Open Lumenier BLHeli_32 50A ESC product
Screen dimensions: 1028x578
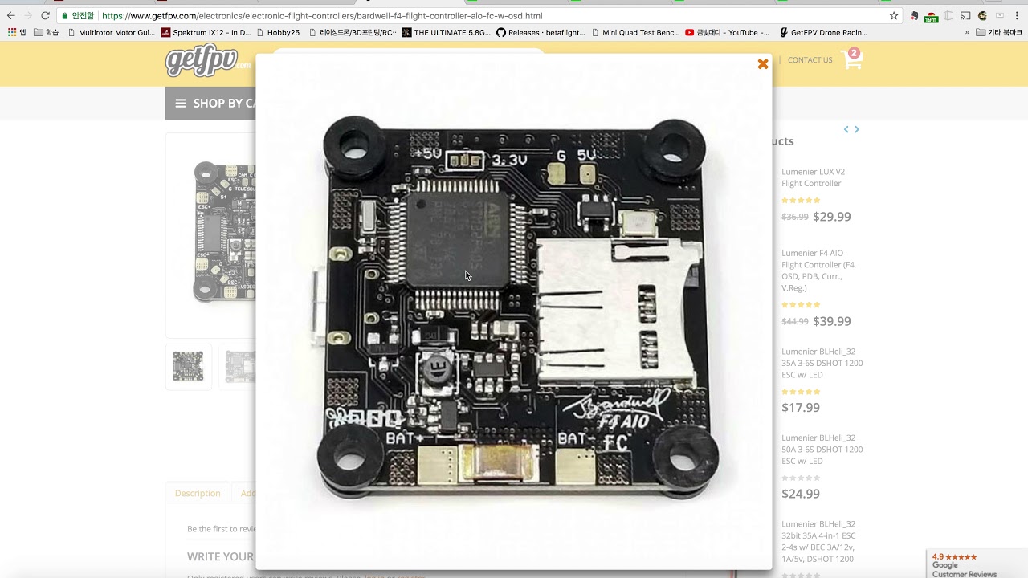pyautogui.click(x=822, y=450)
